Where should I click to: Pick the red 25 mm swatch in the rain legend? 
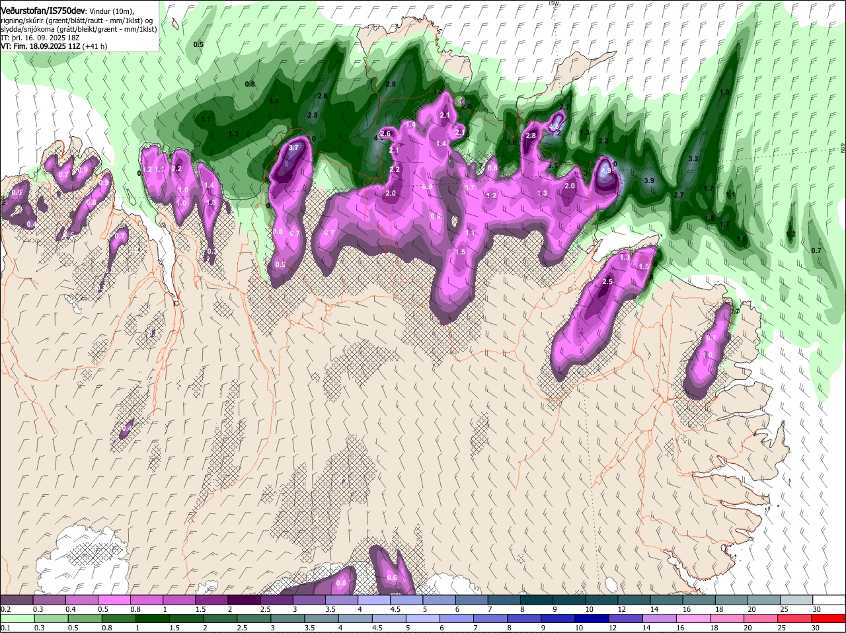[x=796, y=618]
